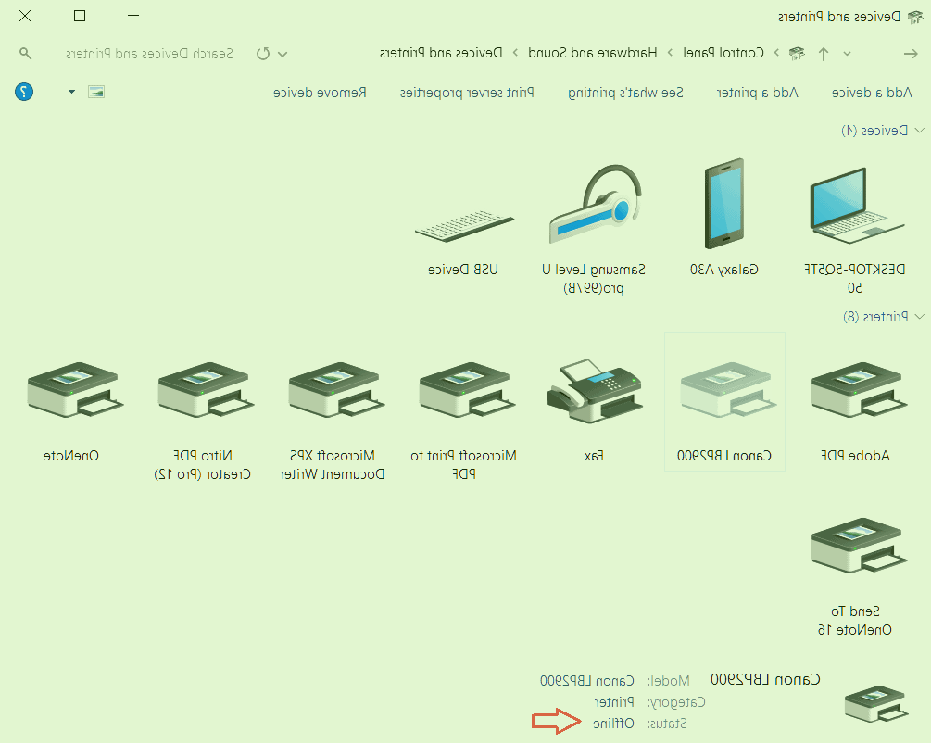This screenshot has width=931, height=743.
Task: Click the Galaxy A30 phone icon
Action: coord(724,204)
